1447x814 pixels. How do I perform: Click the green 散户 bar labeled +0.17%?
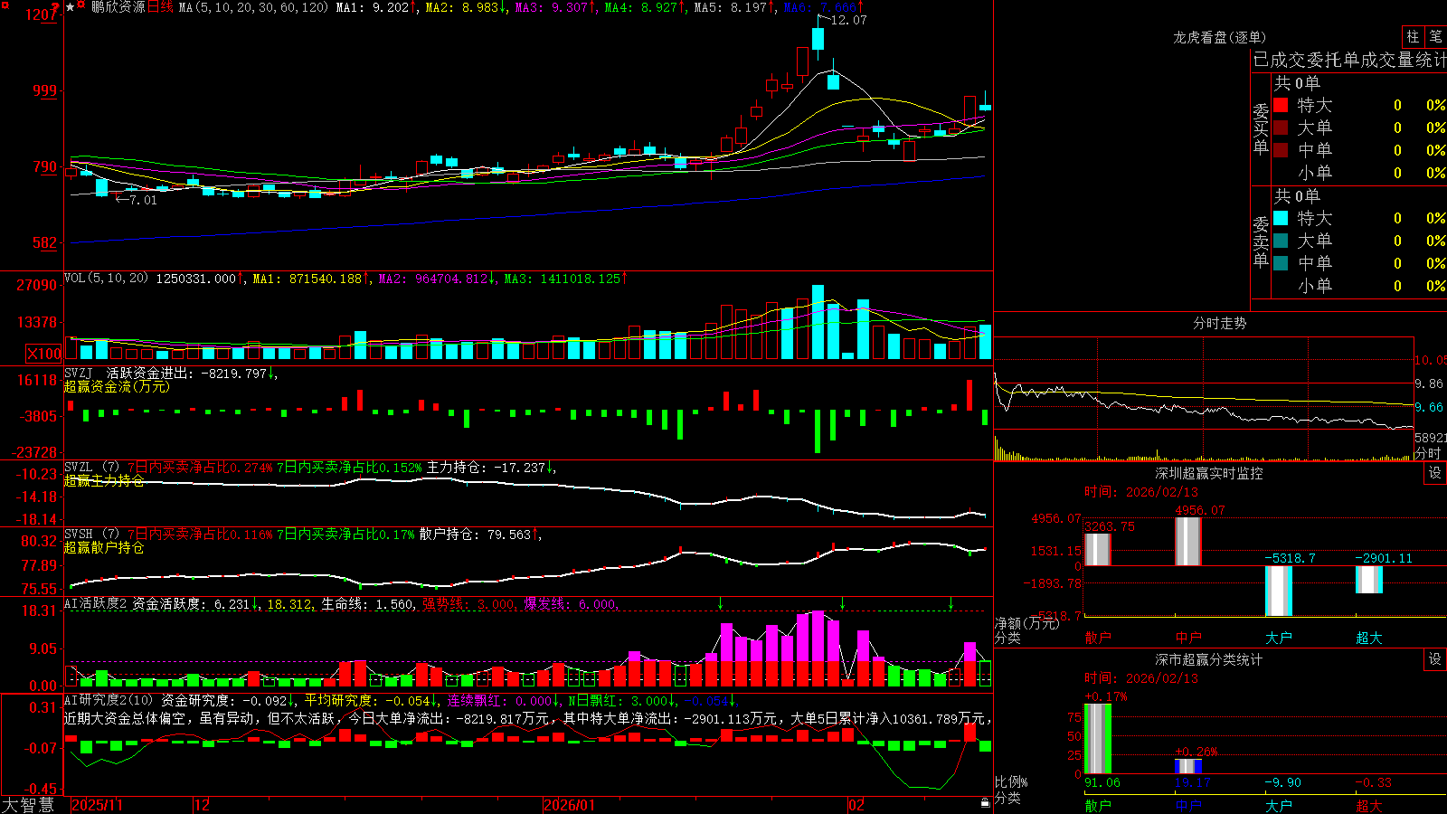click(x=1097, y=739)
